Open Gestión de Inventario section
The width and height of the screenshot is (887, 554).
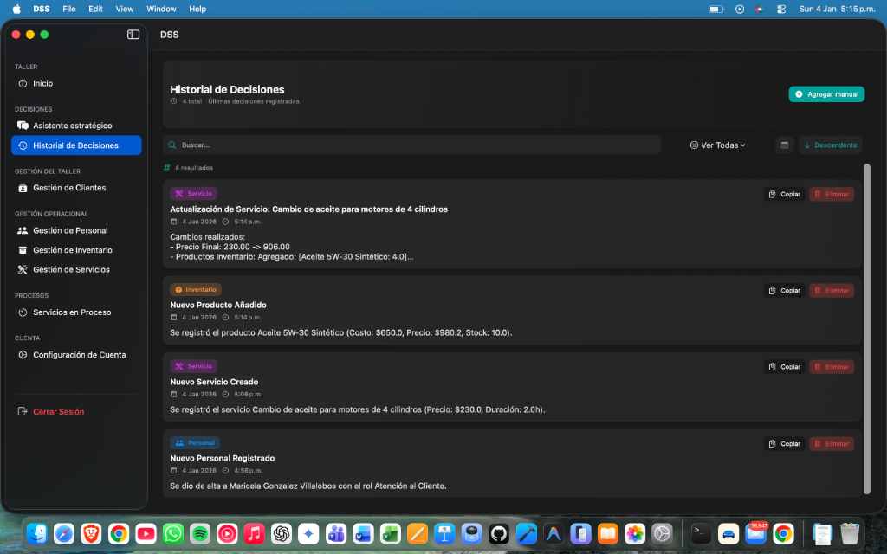(x=72, y=250)
